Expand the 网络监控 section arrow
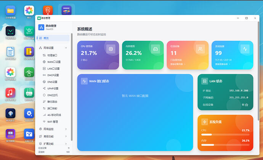The image size is (263, 160). tap(66, 129)
